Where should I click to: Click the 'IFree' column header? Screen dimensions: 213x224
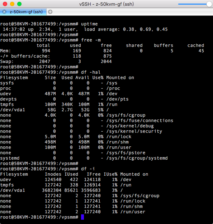click(94, 174)
